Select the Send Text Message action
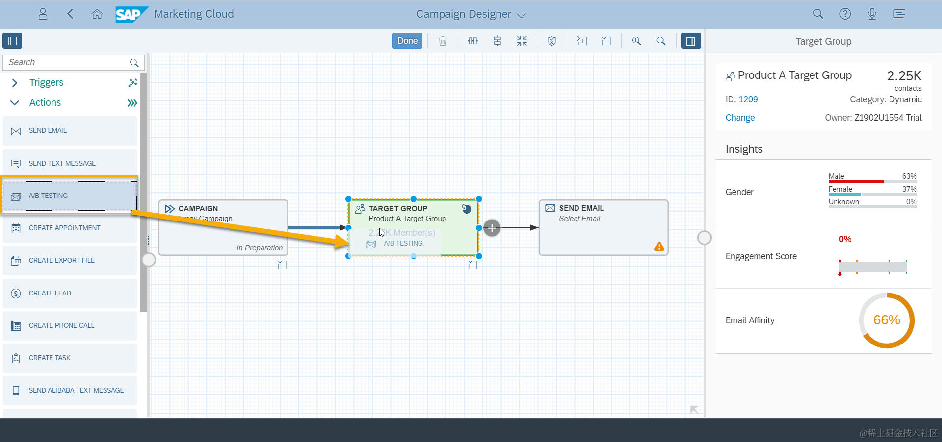This screenshot has height=442, width=942. [70, 163]
